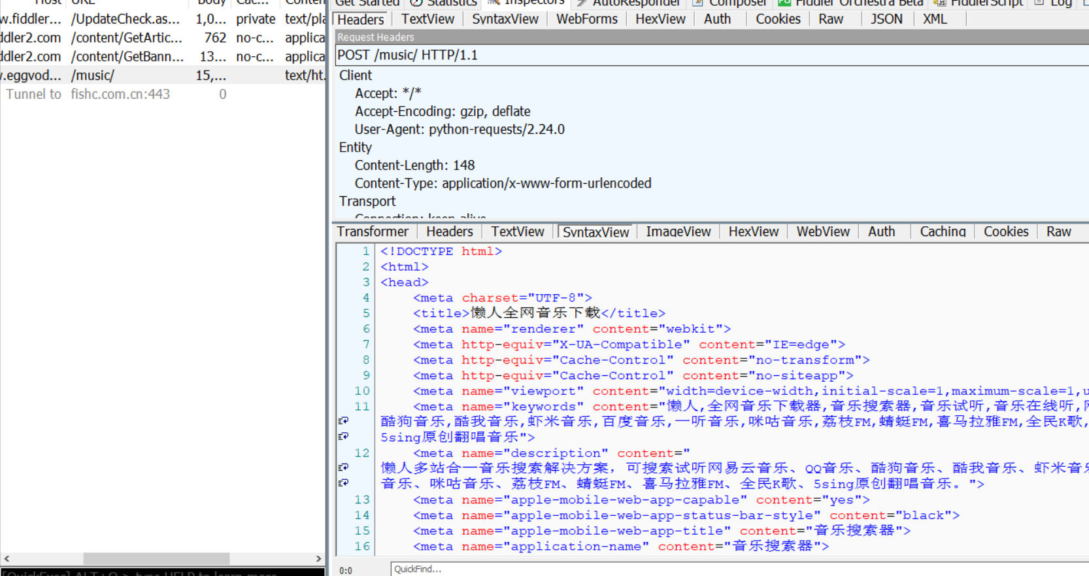Click the Client header group
This screenshot has width=1089, height=576.
click(x=356, y=75)
